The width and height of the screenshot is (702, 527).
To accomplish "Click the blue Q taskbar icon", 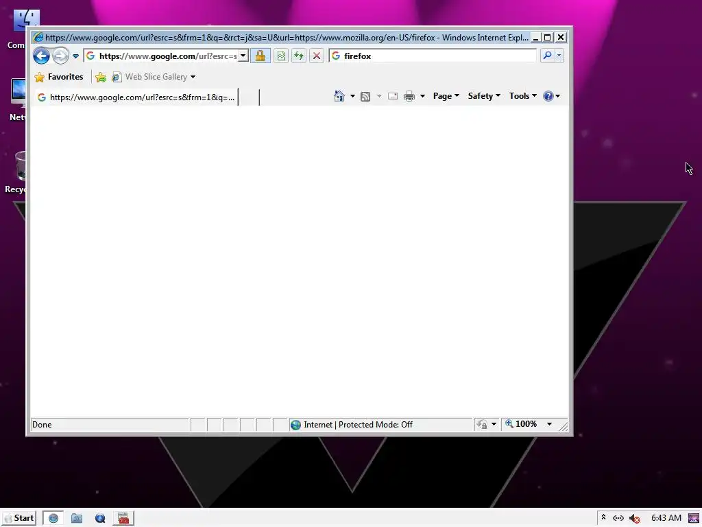I will coord(100,519).
